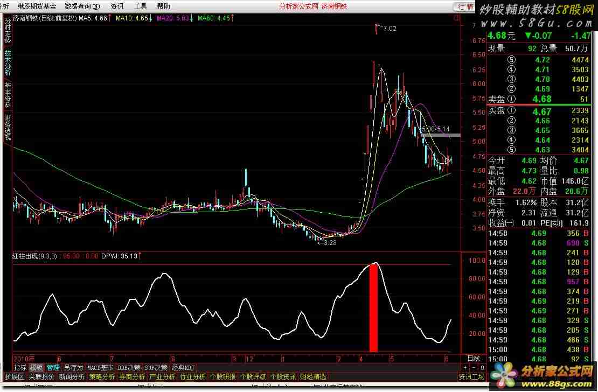The width and height of the screenshot is (598, 392).
Task: Click the small red square chart corner icon
Action: [457, 18]
